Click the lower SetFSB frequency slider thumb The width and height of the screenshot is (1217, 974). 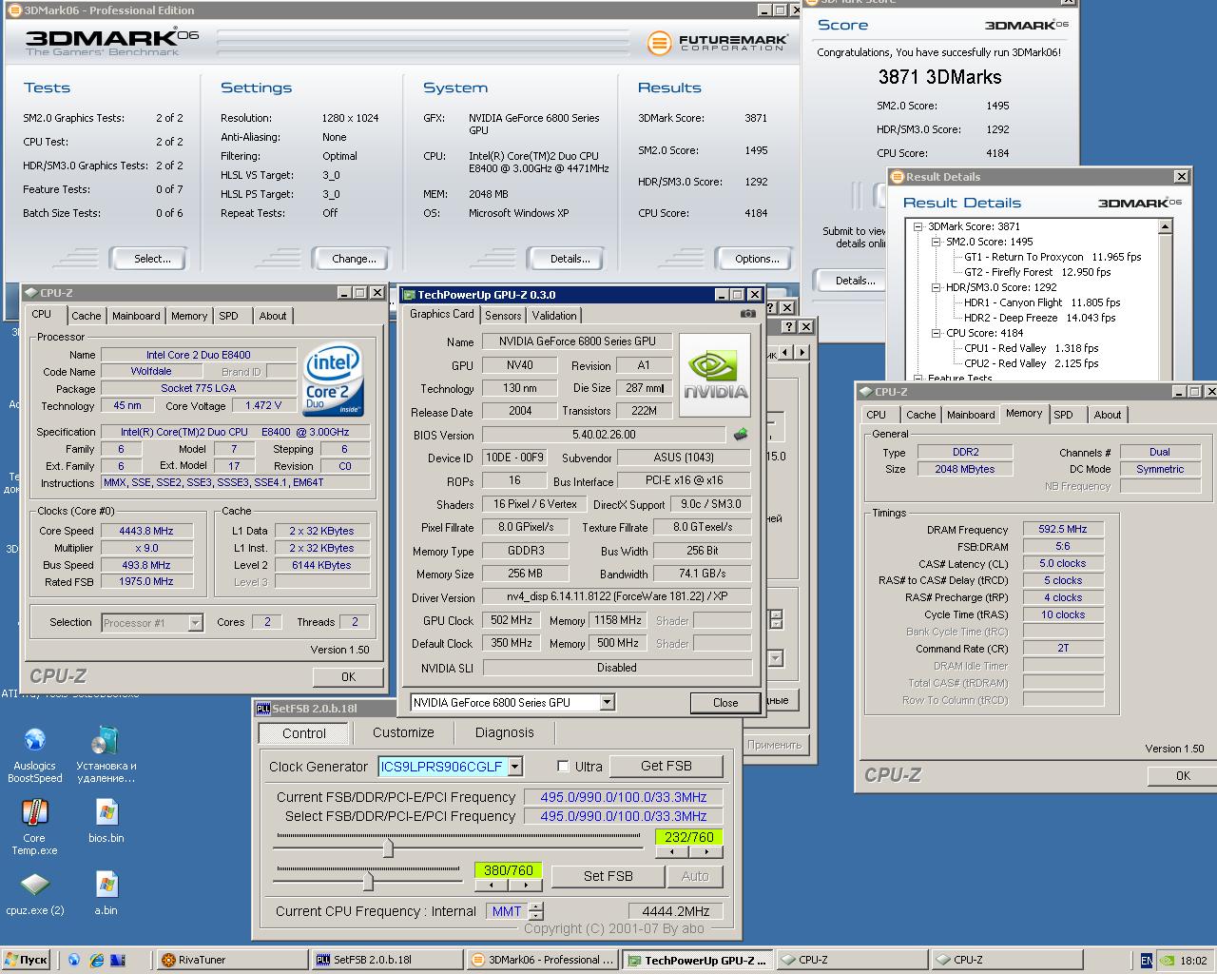[x=367, y=881]
